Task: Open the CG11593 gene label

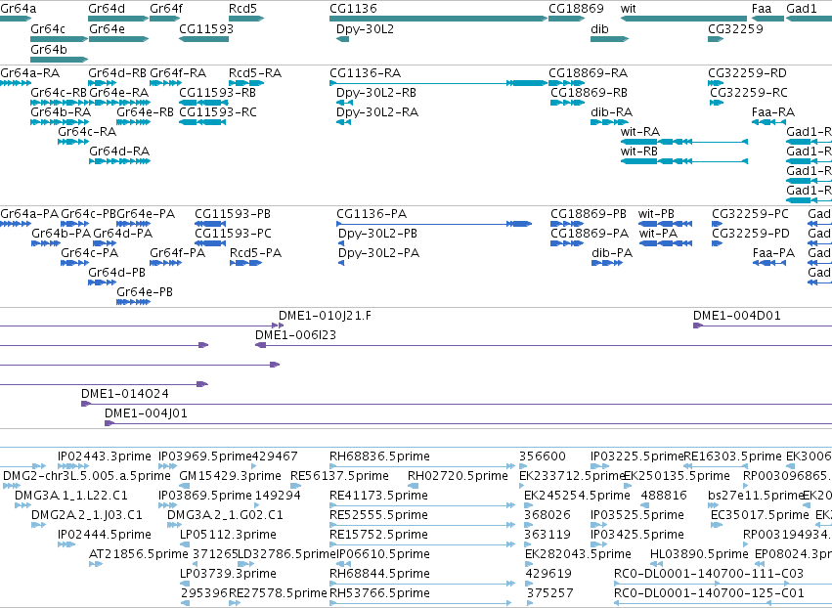Action: click(206, 29)
